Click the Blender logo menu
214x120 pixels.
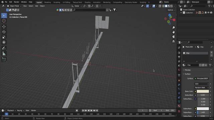tap(2, 2)
